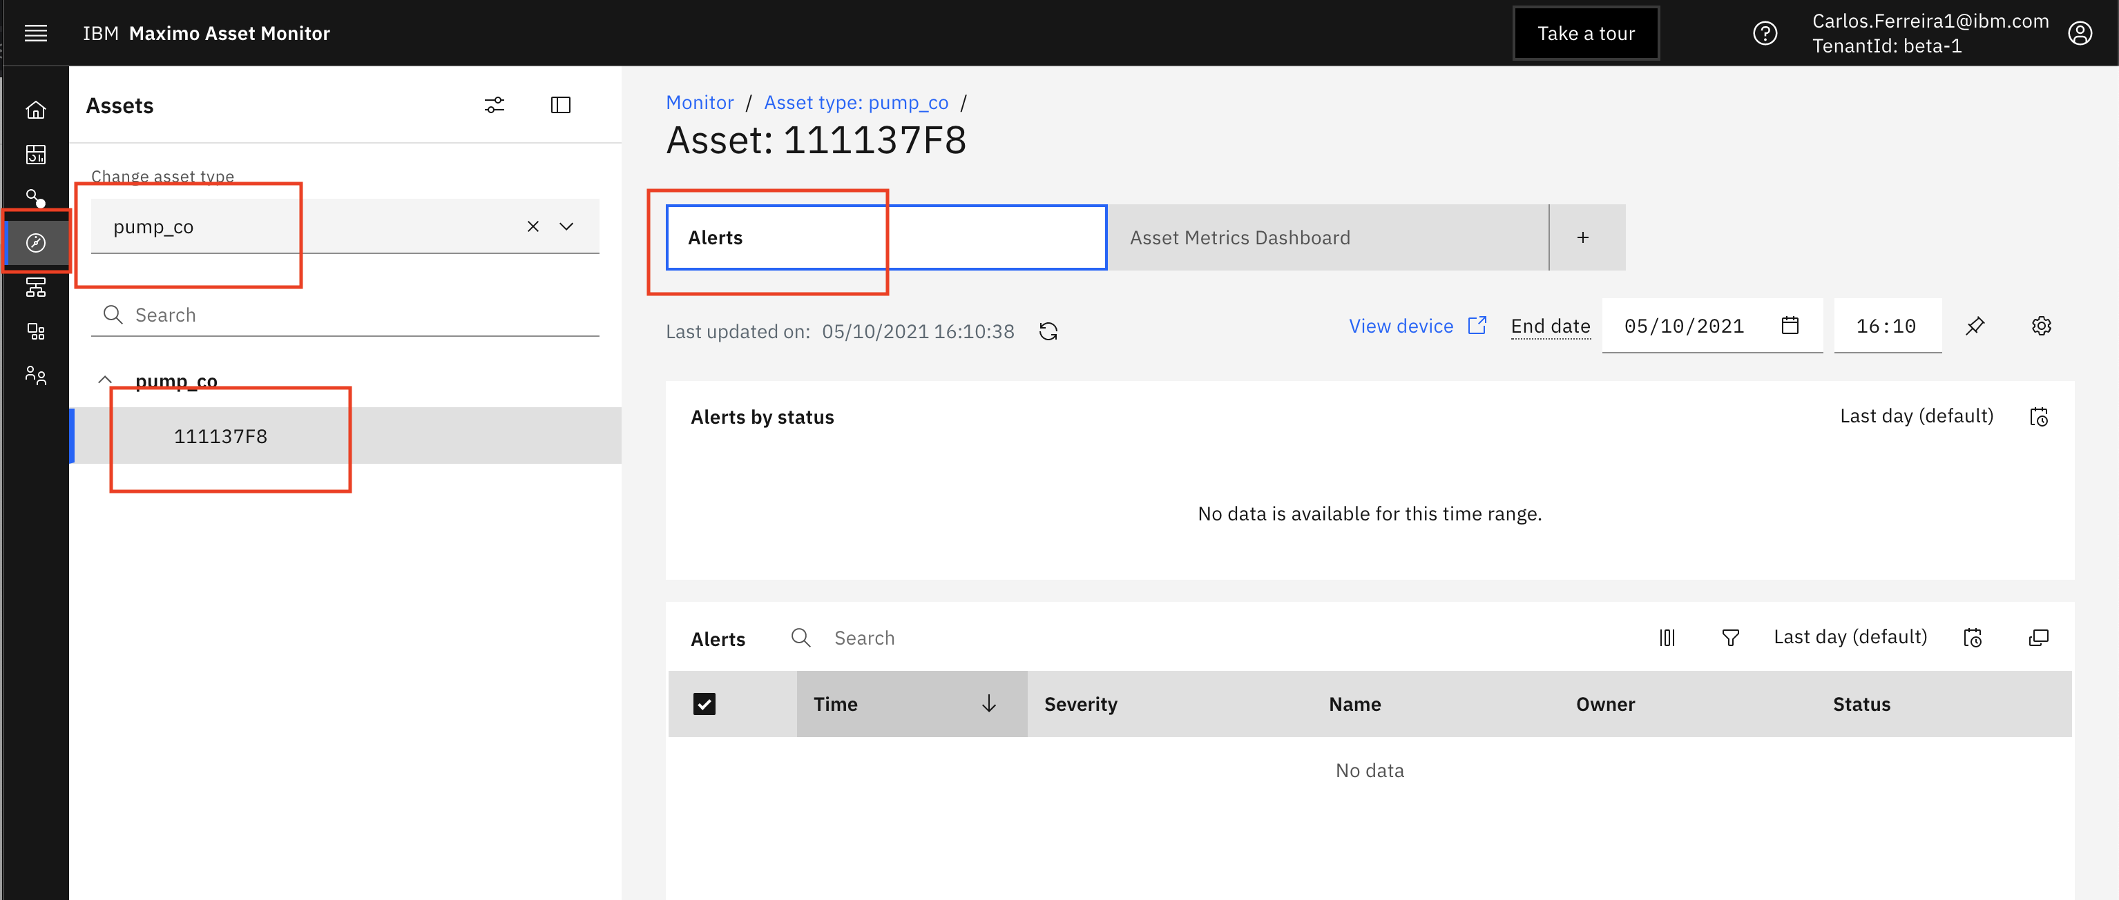The image size is (2119, 900).
Task: Open the Dashboards sidebar icon
Action: pos(35,155)
